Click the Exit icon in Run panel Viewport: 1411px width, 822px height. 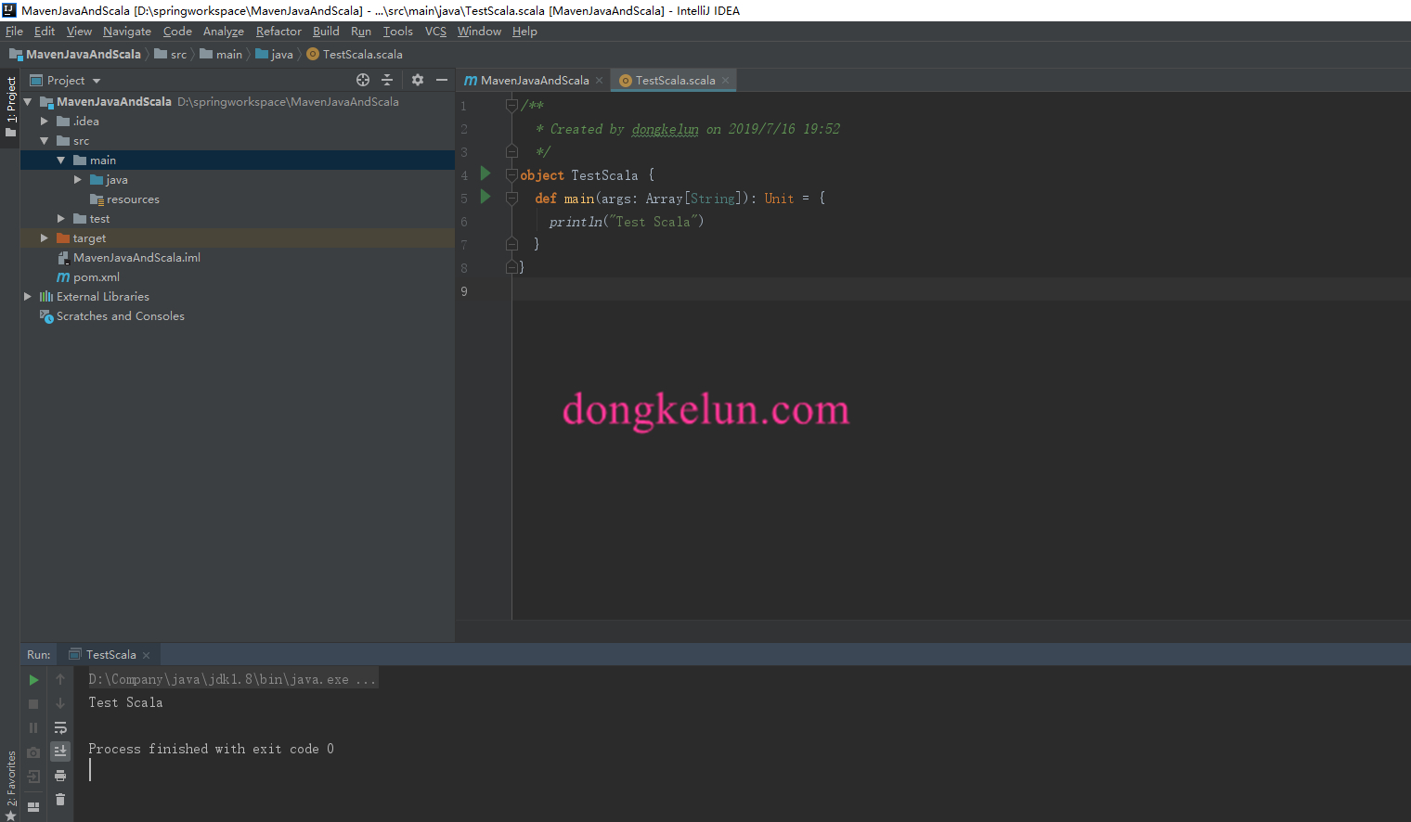tap(33, 777)
